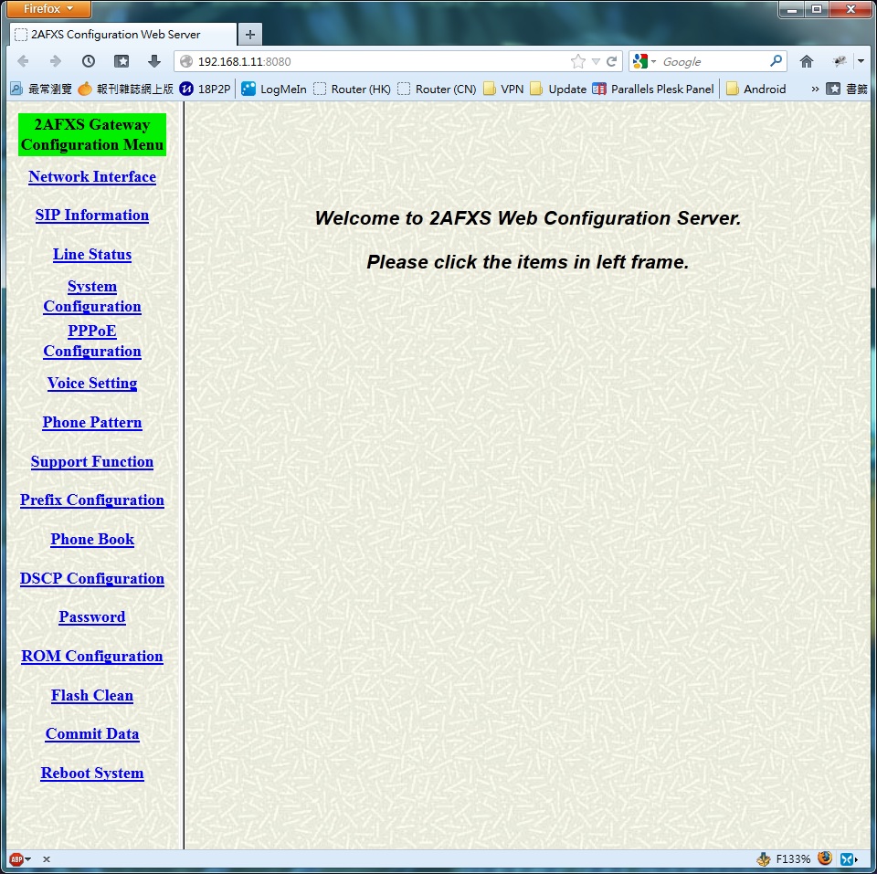Open the System Configuration link
Image resolution: width=877 pixels, height=874 pixels.
click(92, 297)
